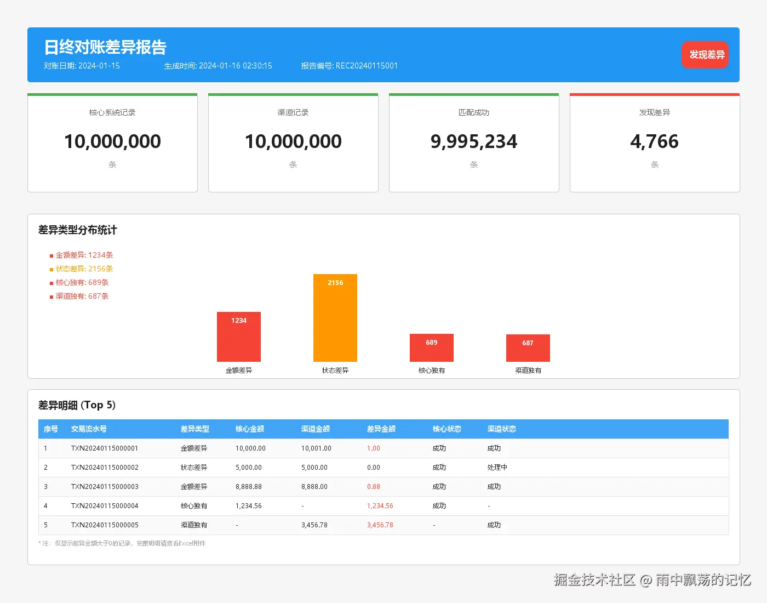Image resolution: width=767 pixels, height=603 pixels.
Task: Open the 匹配成功 9,995,234 card
Action: [x=474, y=143]
